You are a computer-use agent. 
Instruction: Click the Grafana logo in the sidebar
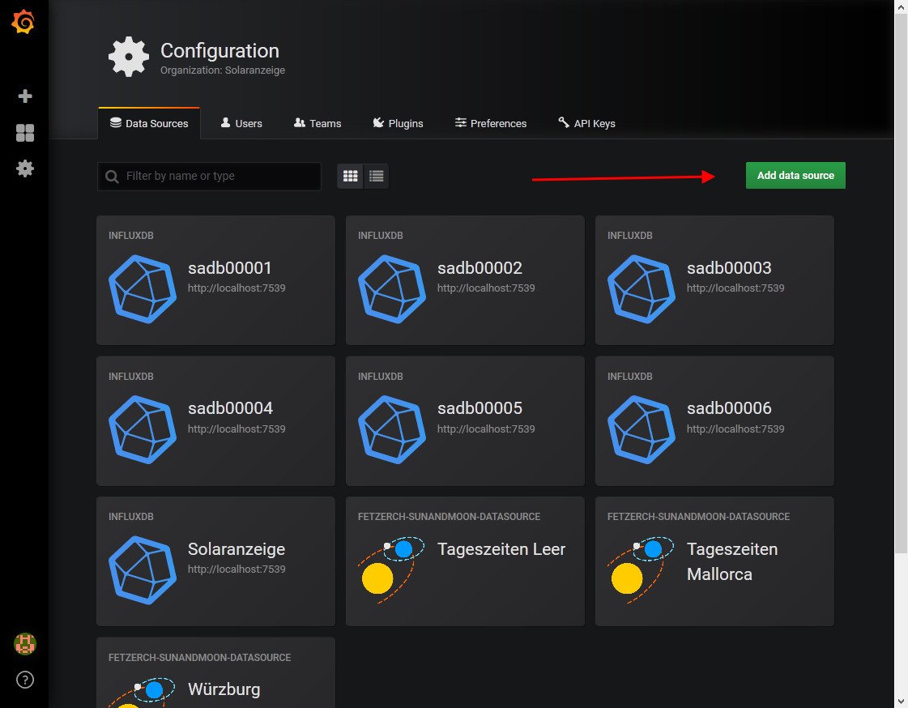(x=23, y=23)
